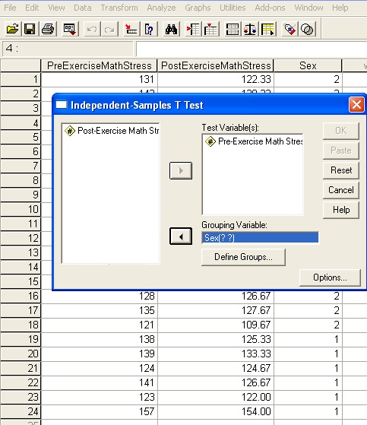This screenshot has width=367, height=425.
Task: Click the Sex cell in row 19
Action: 308,339
